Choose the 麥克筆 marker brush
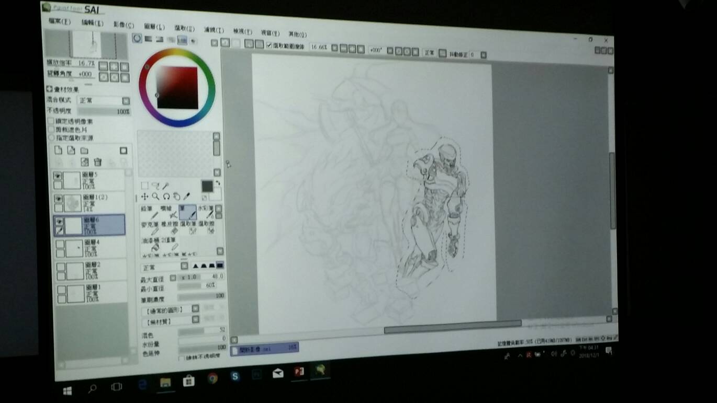Screen dimensions: 717x403 (150, 227)
